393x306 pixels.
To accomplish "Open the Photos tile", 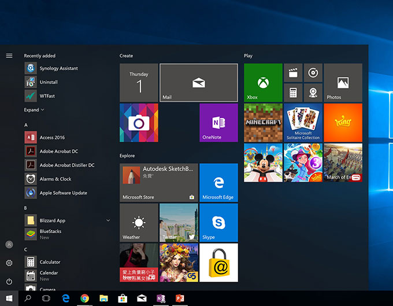I will point(343,83).
